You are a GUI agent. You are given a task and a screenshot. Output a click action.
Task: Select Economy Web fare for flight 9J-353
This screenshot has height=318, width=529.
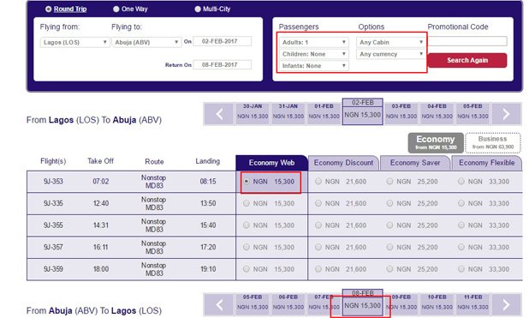tap(247, 182)
